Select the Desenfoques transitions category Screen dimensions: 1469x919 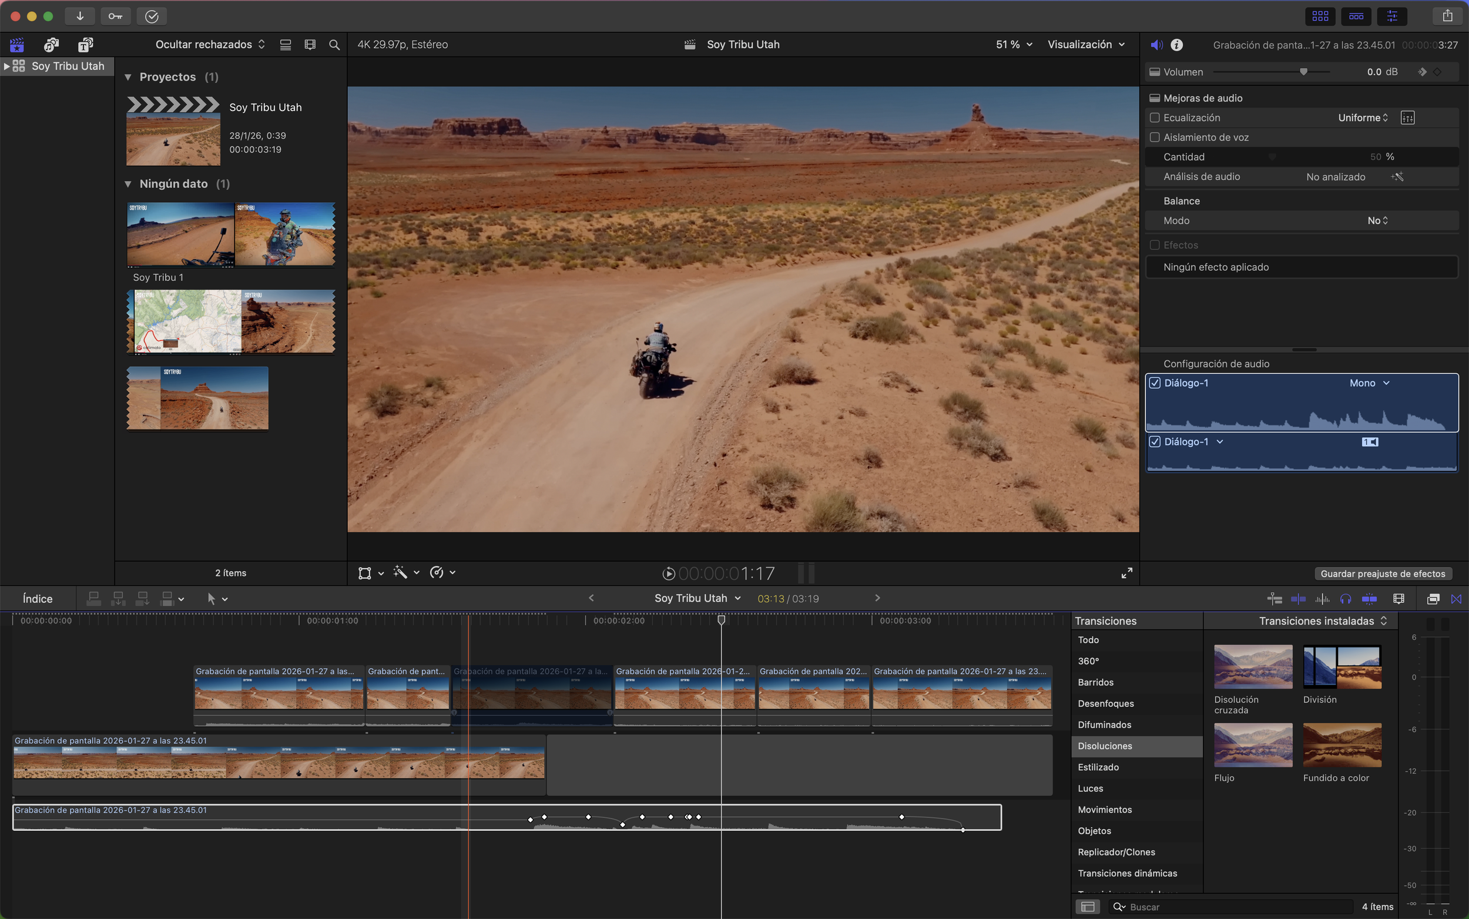[1105, 703]
